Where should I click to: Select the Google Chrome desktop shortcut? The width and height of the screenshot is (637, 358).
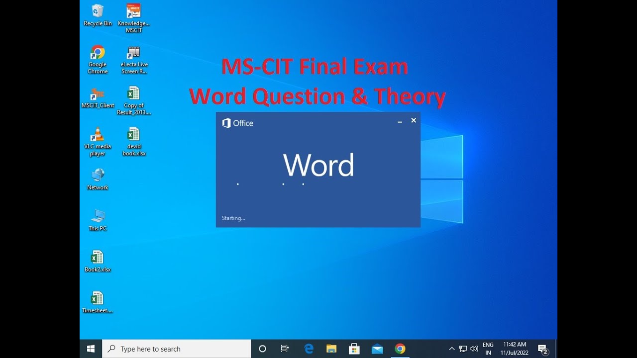98,59
